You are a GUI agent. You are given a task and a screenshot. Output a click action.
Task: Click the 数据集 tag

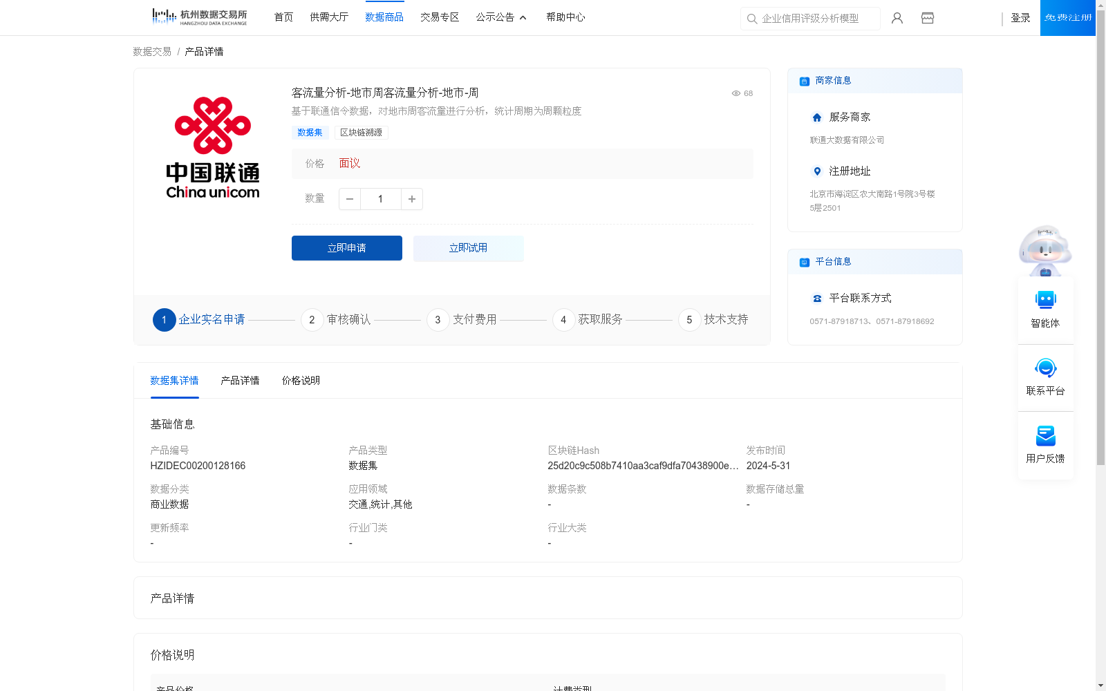click(310, 133)
